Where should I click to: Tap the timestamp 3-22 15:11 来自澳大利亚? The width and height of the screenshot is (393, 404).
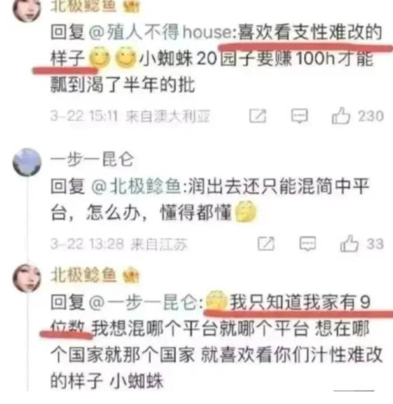click(130, 116)
